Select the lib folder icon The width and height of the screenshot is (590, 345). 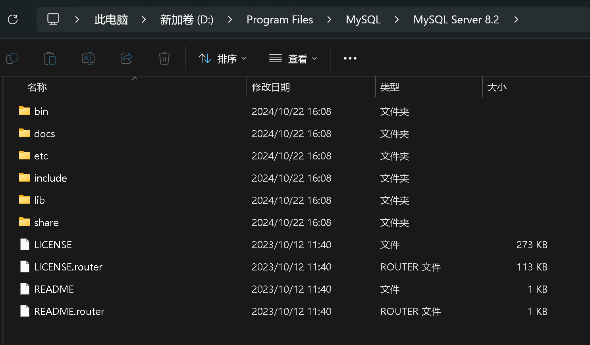[x=25, y=200]
